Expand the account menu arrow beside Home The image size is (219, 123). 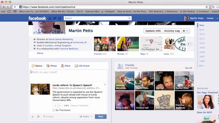tap(217, 18)
